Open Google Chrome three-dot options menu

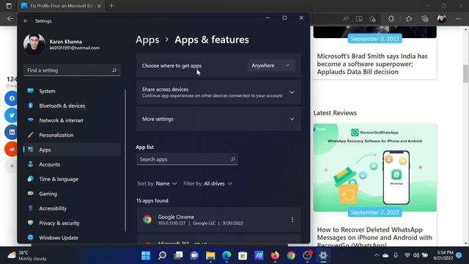[292, 220]
